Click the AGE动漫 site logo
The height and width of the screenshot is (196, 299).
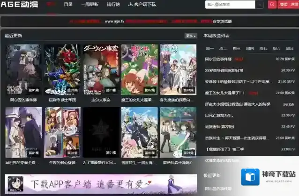pyautogui.click(x=20, y=4)
